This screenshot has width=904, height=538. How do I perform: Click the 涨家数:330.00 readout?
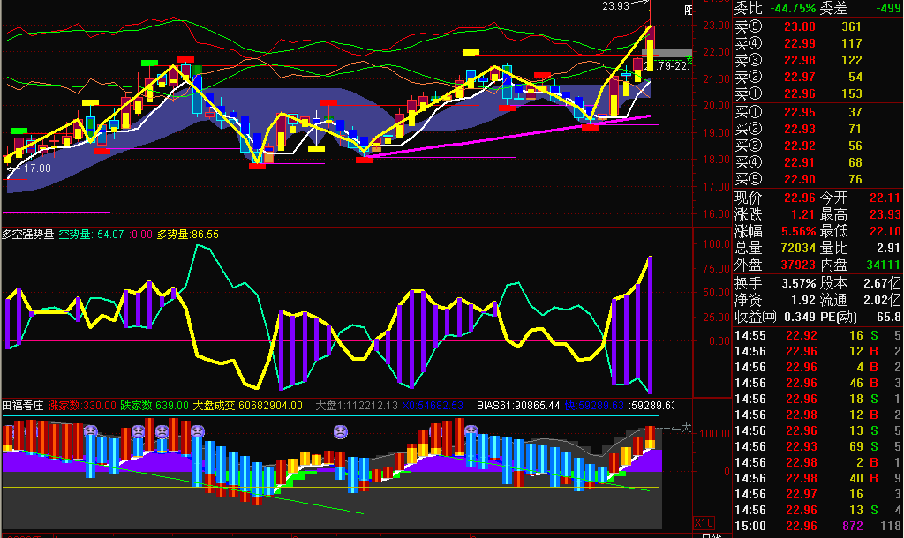click(x=82, y=406)
